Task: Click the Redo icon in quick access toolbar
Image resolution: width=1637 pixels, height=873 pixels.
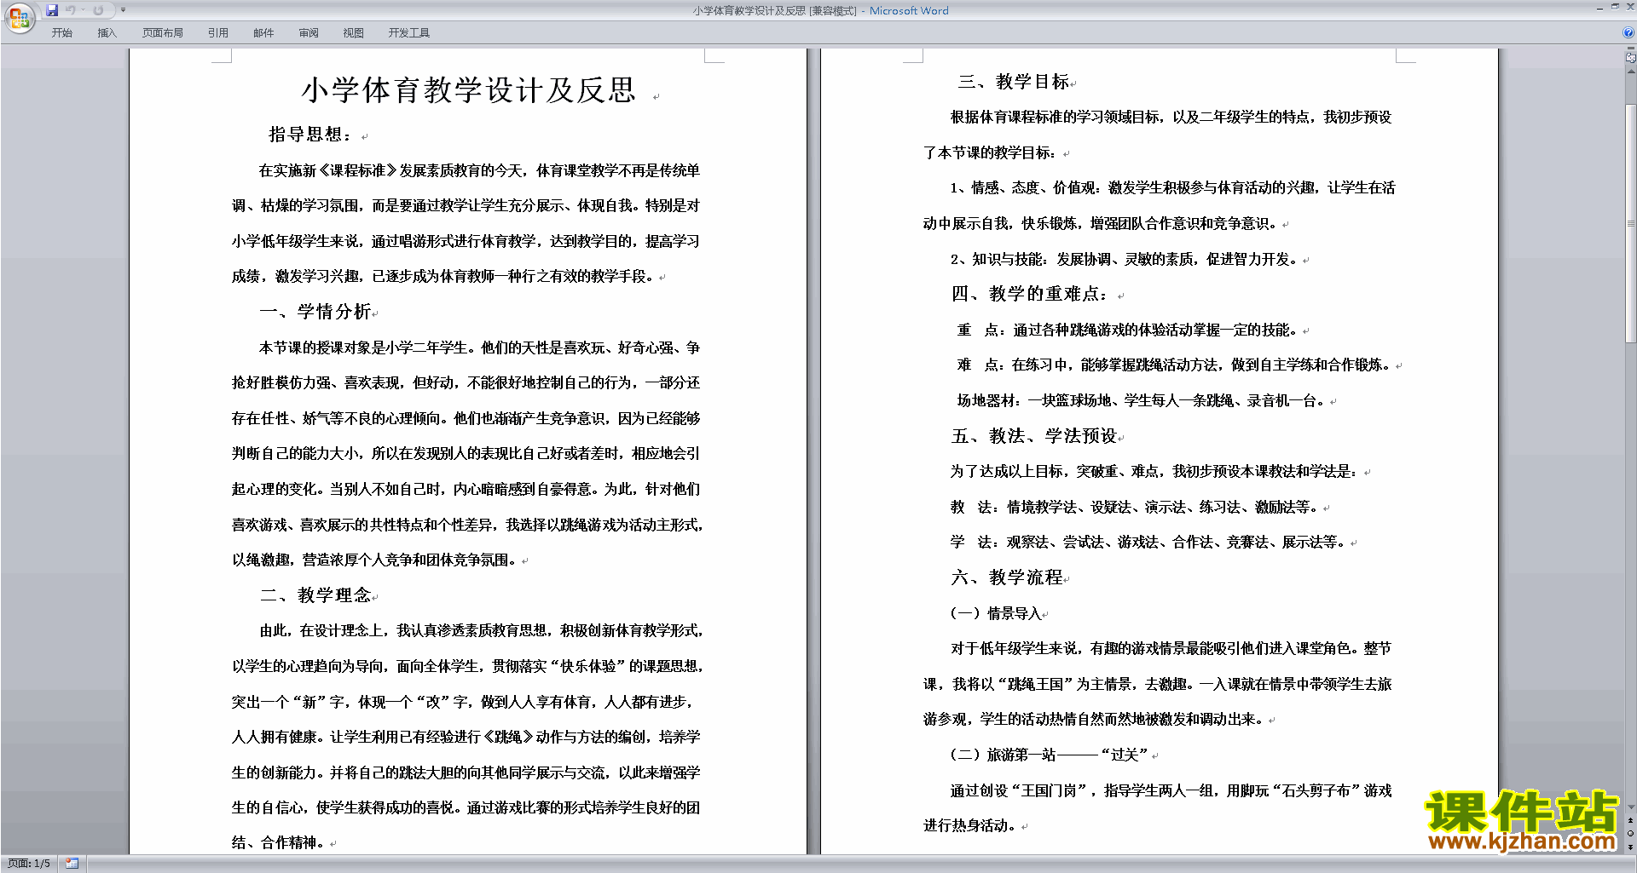Action: (x=98, y=10)
